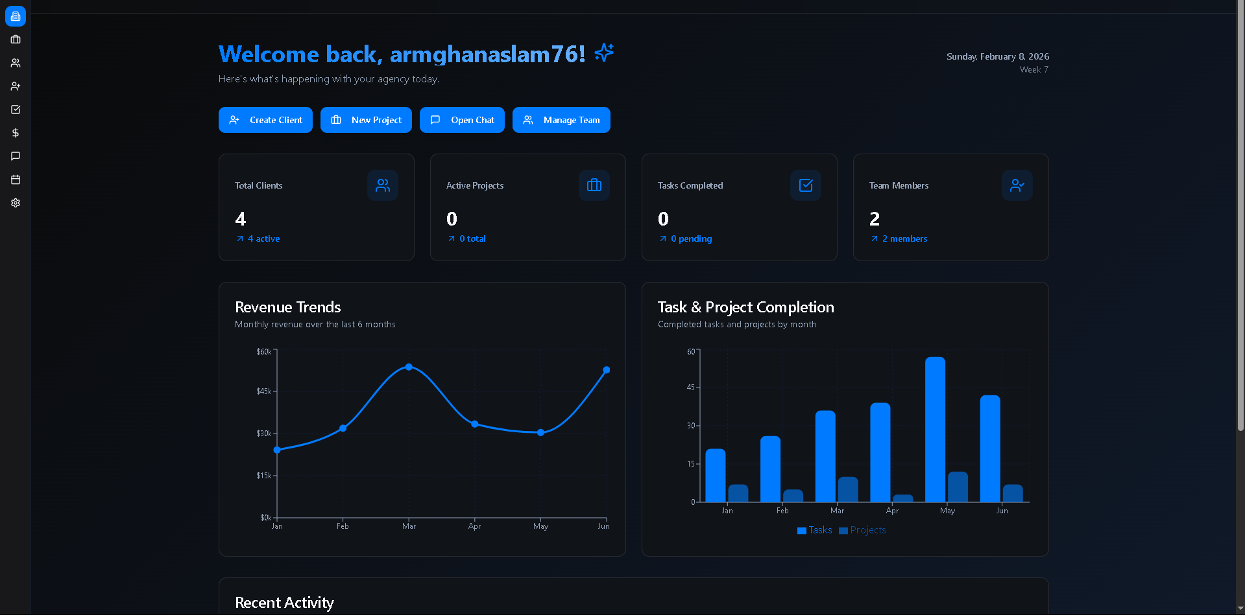Follow the '4 active' clients link
1245x615 pixels.
pyautogui.click(x=264, y=238)
